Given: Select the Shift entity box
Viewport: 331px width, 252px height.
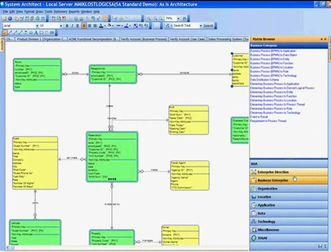Looking at the screenshot, I should (x=189, y=120).
